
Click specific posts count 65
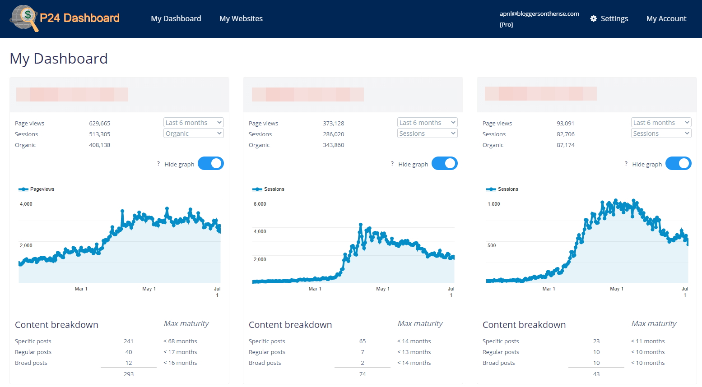[363, 341]
